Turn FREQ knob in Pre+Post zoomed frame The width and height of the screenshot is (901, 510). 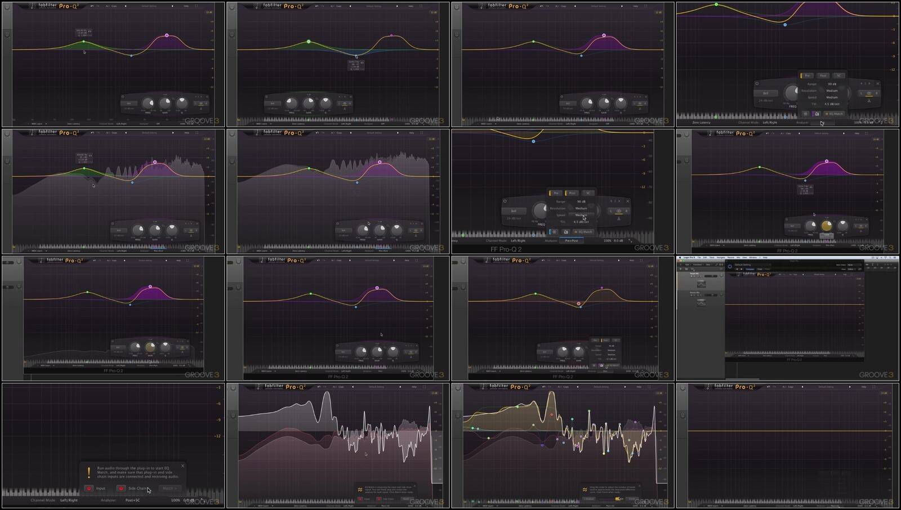[x=540, y=211]
